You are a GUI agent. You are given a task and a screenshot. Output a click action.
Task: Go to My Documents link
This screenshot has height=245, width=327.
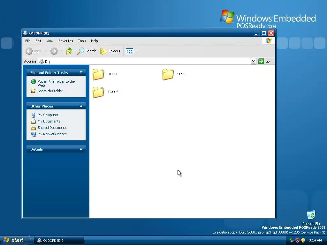49,121
